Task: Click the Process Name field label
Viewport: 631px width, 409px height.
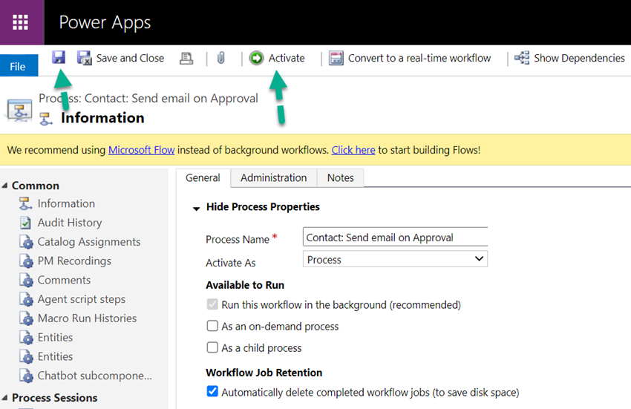Action: click(238, 240)
